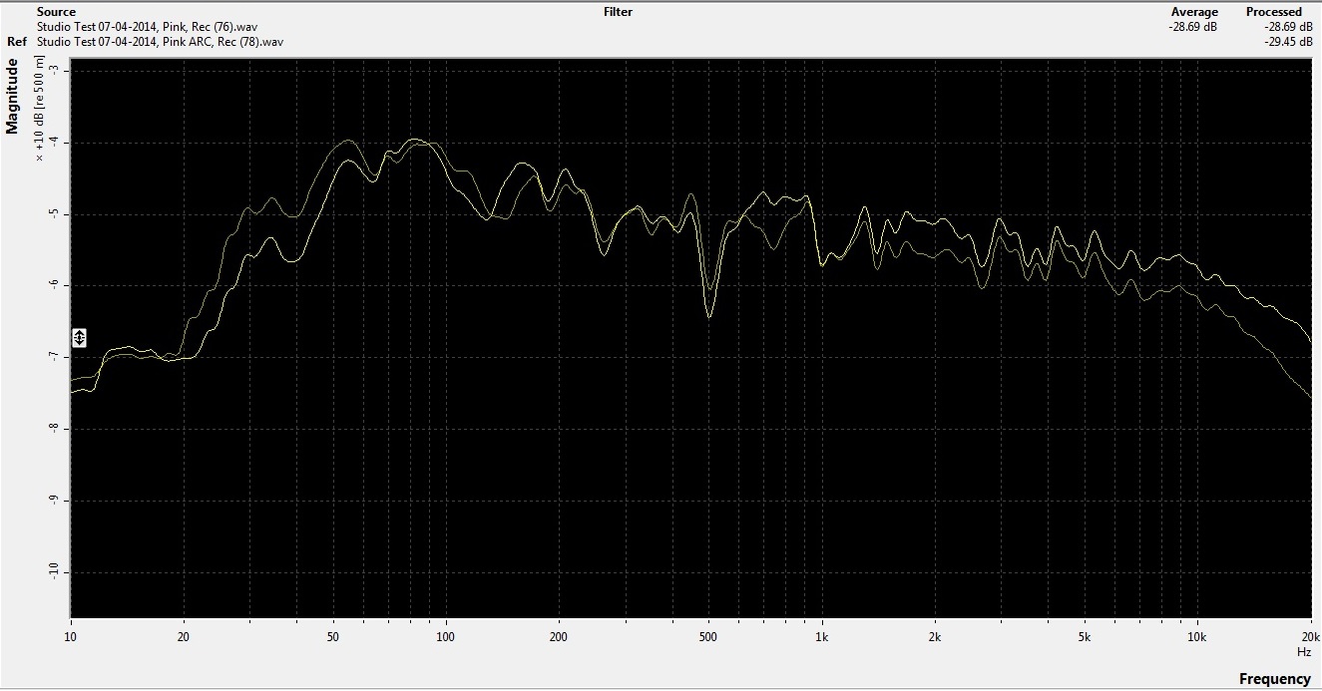
Task: Click the vertical scale adjust icon
Action: pos(80,337)
